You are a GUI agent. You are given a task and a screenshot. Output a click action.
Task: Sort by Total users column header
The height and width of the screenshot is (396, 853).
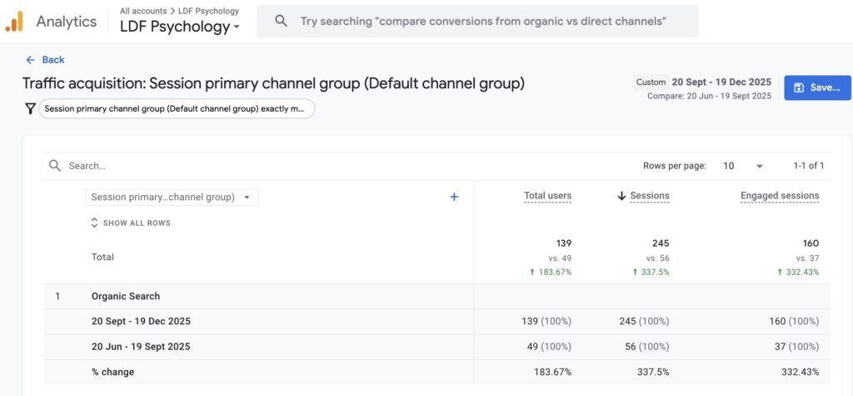(x=548, y=196)
